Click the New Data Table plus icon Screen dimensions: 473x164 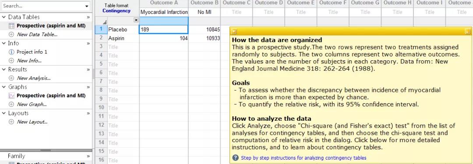pyautogui.click(x=11, y=35)
